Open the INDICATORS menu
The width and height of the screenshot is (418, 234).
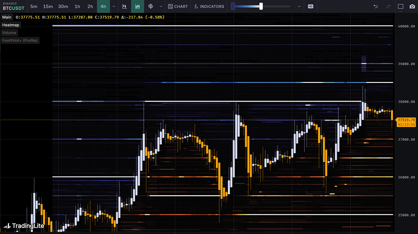209,6
